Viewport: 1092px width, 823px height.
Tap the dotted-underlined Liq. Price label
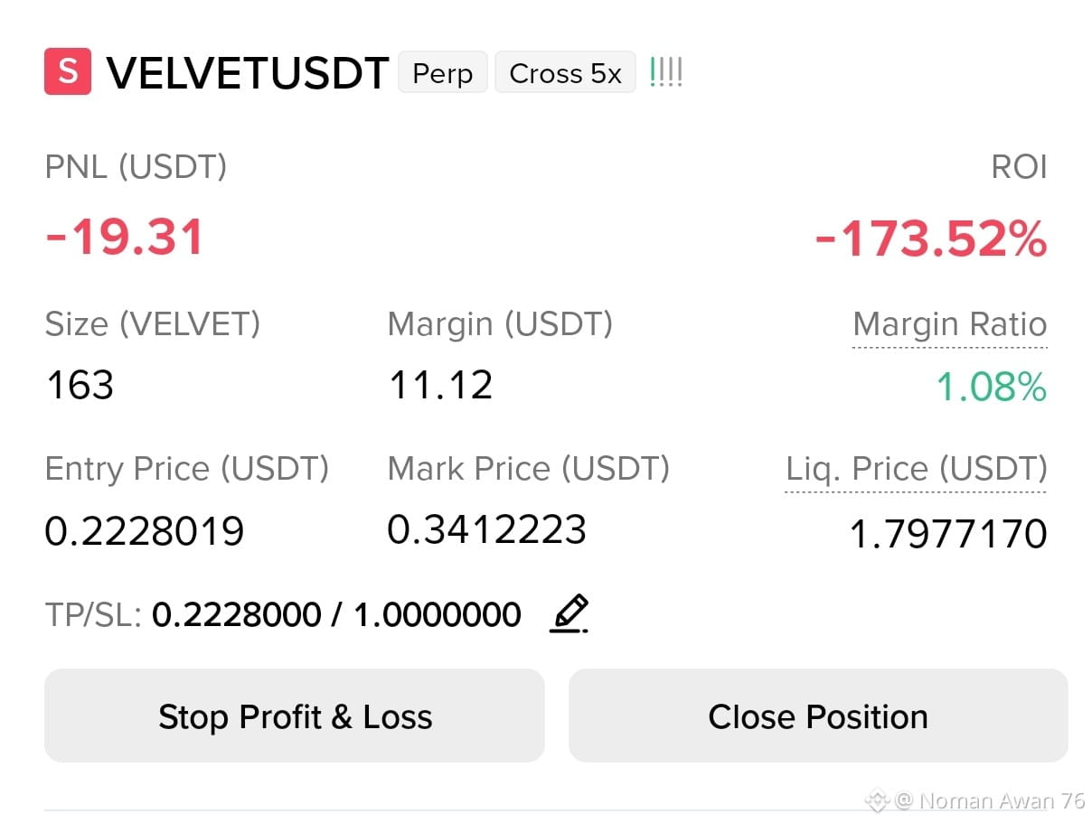tap(916, 469)
